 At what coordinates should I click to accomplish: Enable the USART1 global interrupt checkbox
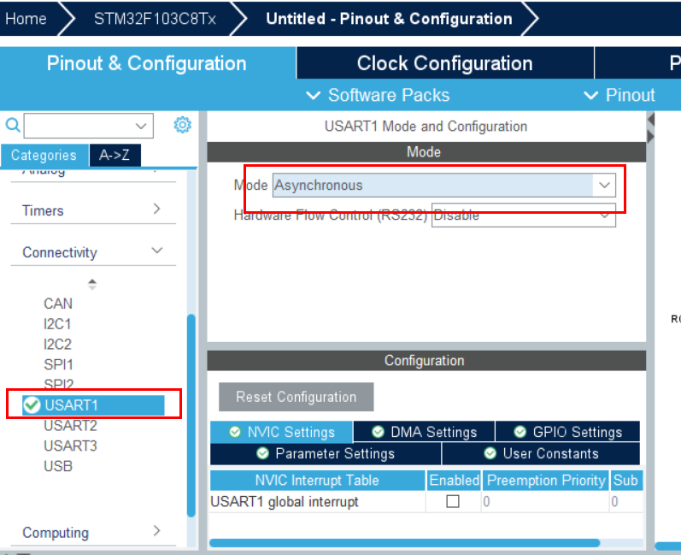453,501
